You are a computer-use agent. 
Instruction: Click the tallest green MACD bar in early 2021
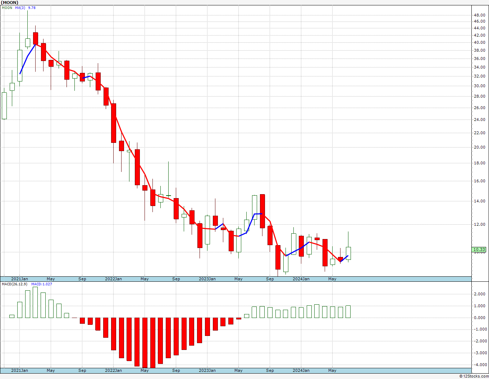35,302
